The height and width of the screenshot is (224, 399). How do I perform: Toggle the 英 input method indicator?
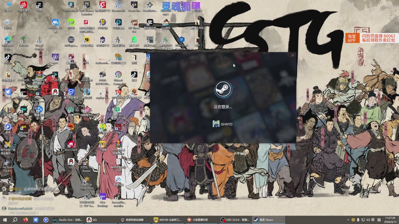point(373,220)
